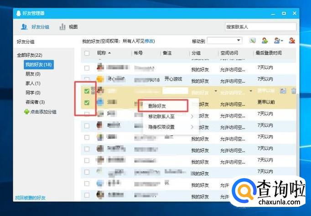Expand the friend settings icon dropdown arrow
311x216 pixels.
[282, 41]
